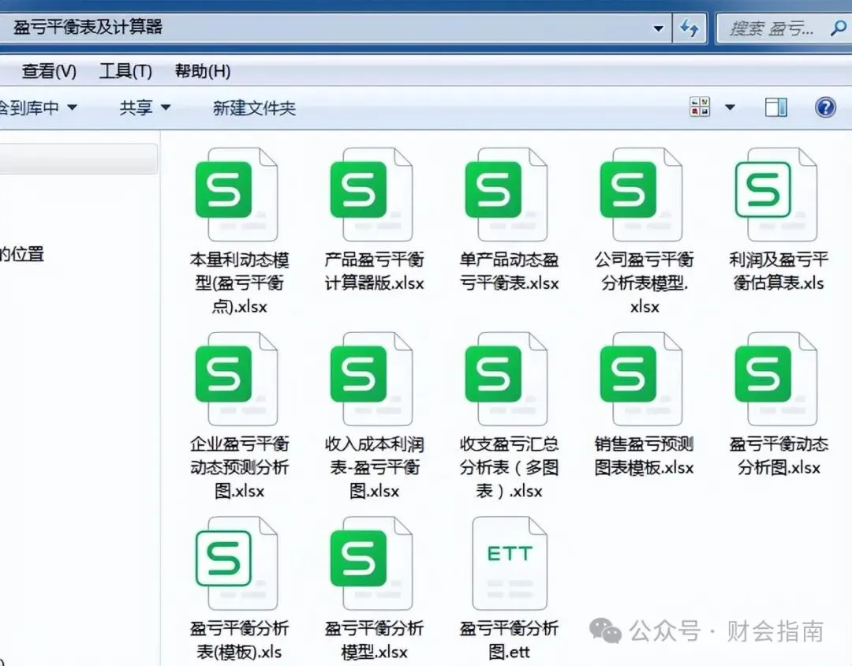852x666 pixels.
Task: Select the 产品盈亏平衡计算器版.xlsx file icon
Action: pos(372,194)
